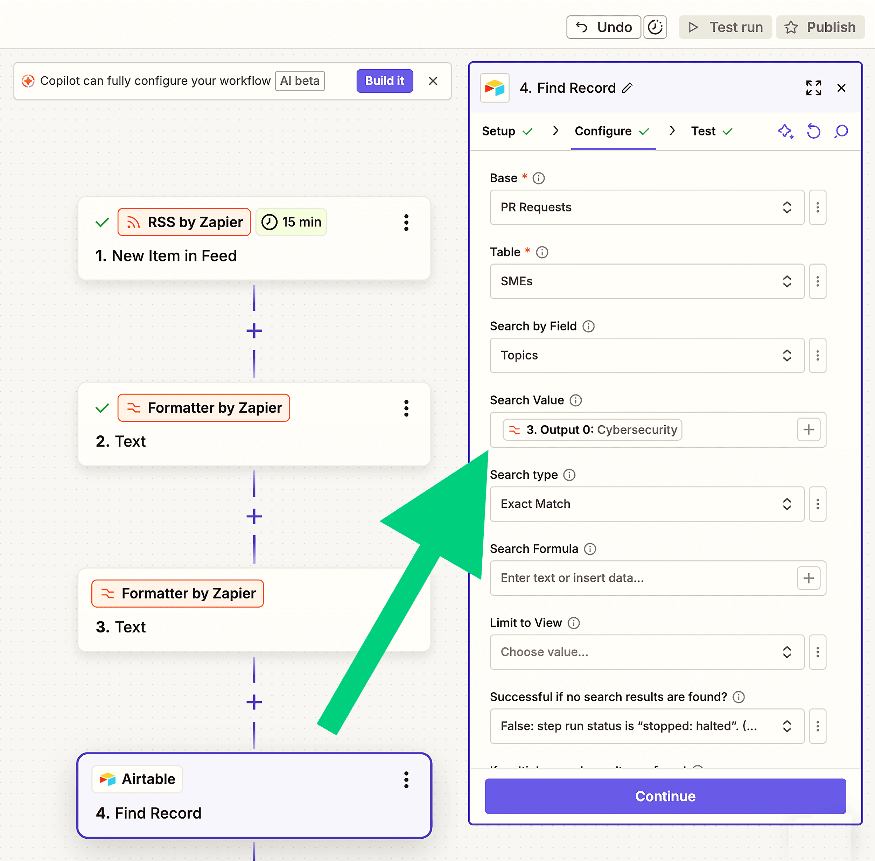Click the info icon next to Search by Field
The height and width of the screenshot is (861, 875).
pos(589,326)
